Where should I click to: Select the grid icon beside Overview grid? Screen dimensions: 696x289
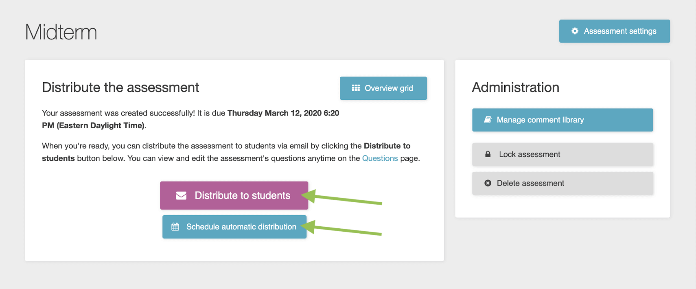[x=355, y=88]
